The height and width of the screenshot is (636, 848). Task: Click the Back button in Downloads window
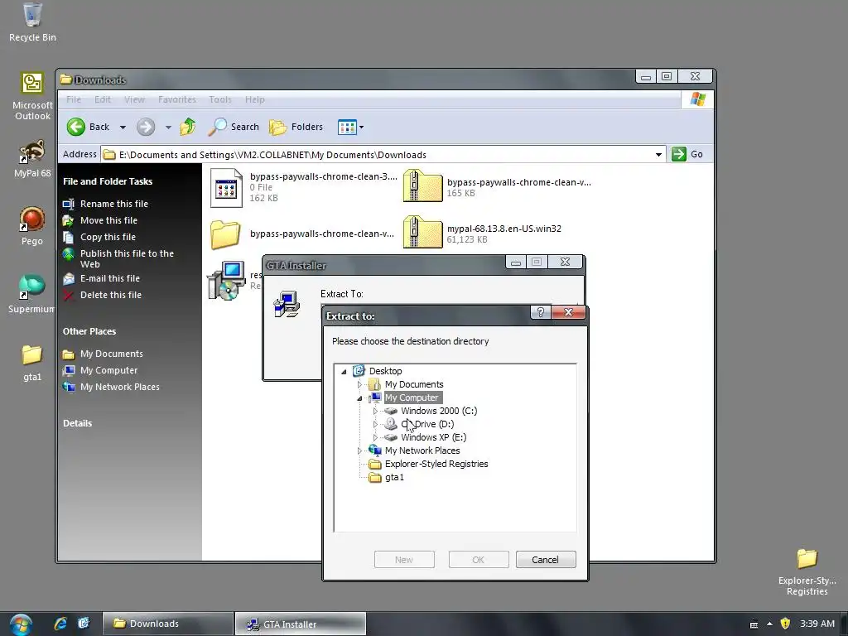88,127
